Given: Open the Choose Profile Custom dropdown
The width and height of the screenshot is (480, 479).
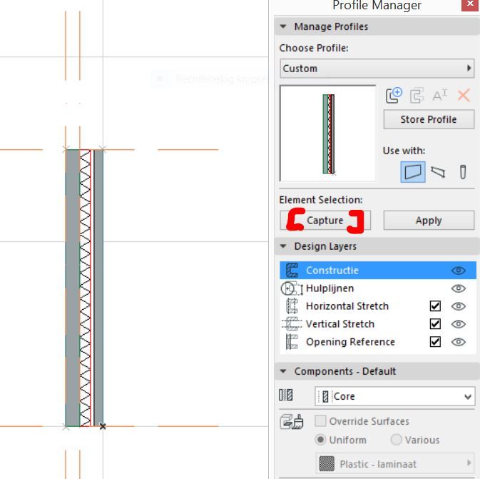Looking at the screenshot, I should 377,69.
